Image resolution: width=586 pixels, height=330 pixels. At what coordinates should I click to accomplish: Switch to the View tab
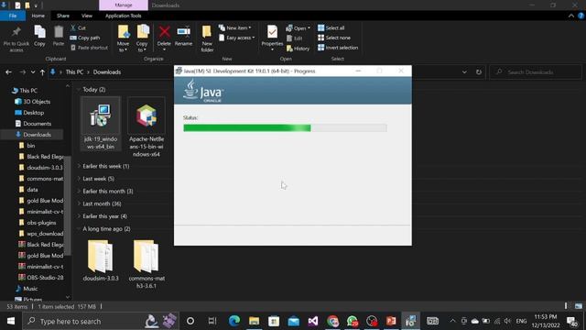87,16
